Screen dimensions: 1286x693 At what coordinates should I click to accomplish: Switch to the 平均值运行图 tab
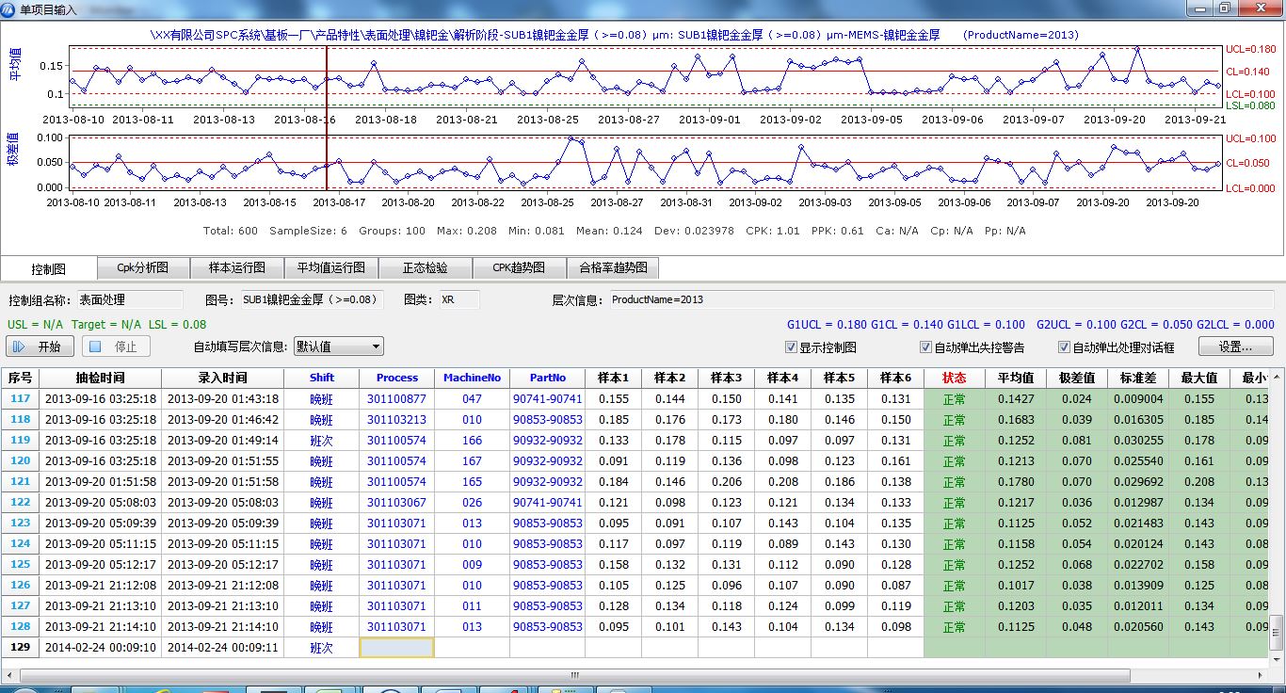(x=331, y=267)
